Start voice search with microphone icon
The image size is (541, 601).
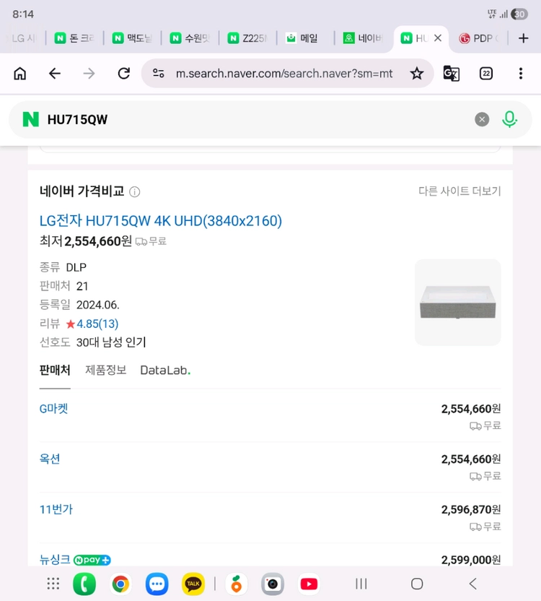click(509, 120)
